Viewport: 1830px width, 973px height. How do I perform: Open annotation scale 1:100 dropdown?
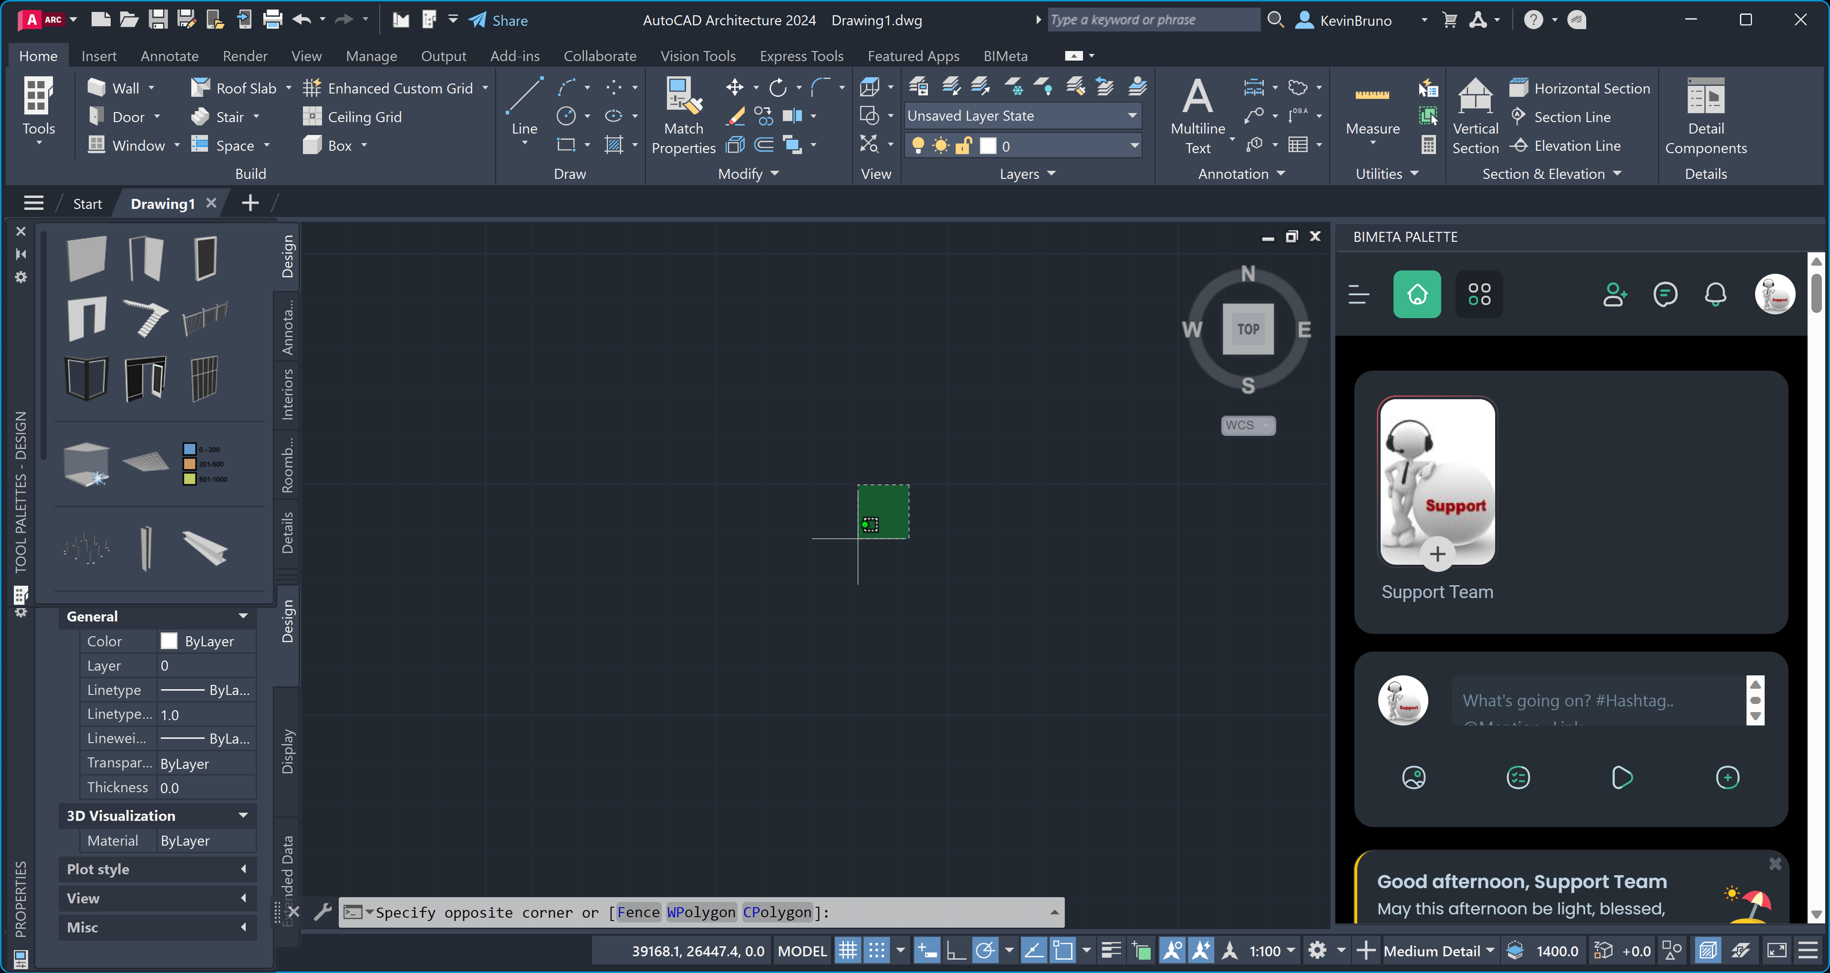coord(1272,950)
